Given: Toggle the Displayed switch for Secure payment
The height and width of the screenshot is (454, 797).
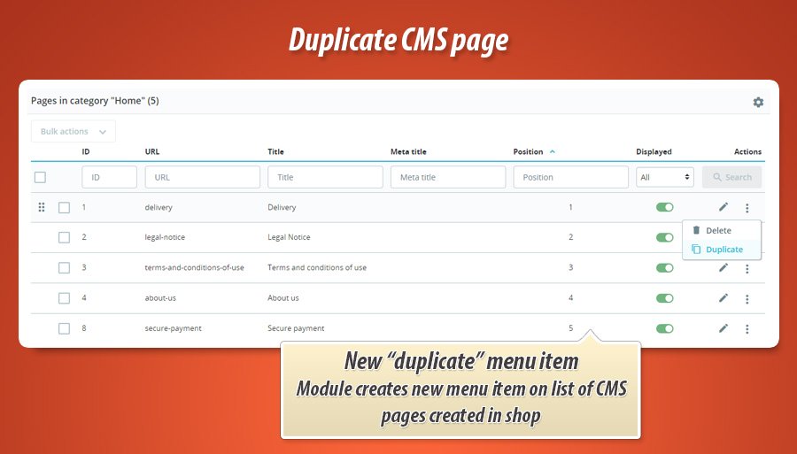Looking at the screenshot, I should click(x=664, y=328).
